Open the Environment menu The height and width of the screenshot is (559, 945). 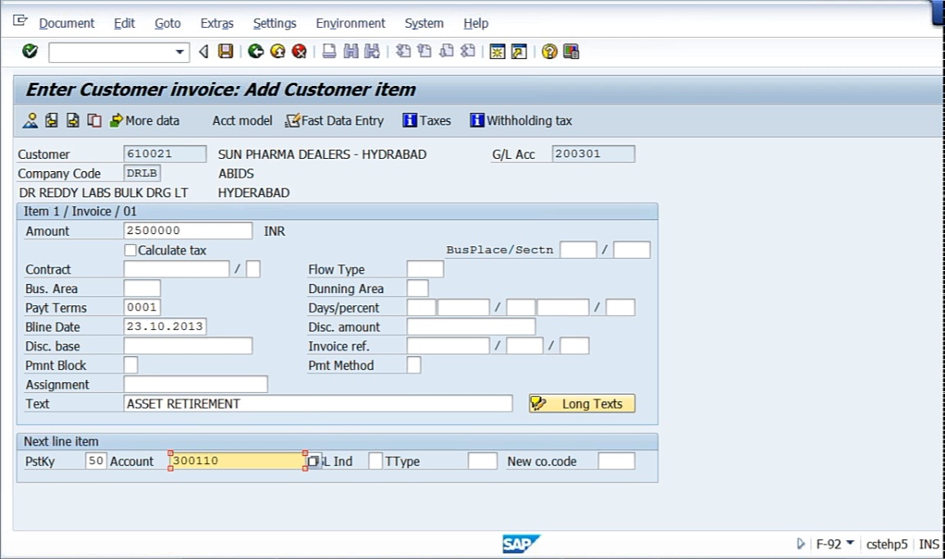pyautogui.click(x=350, y=24)
